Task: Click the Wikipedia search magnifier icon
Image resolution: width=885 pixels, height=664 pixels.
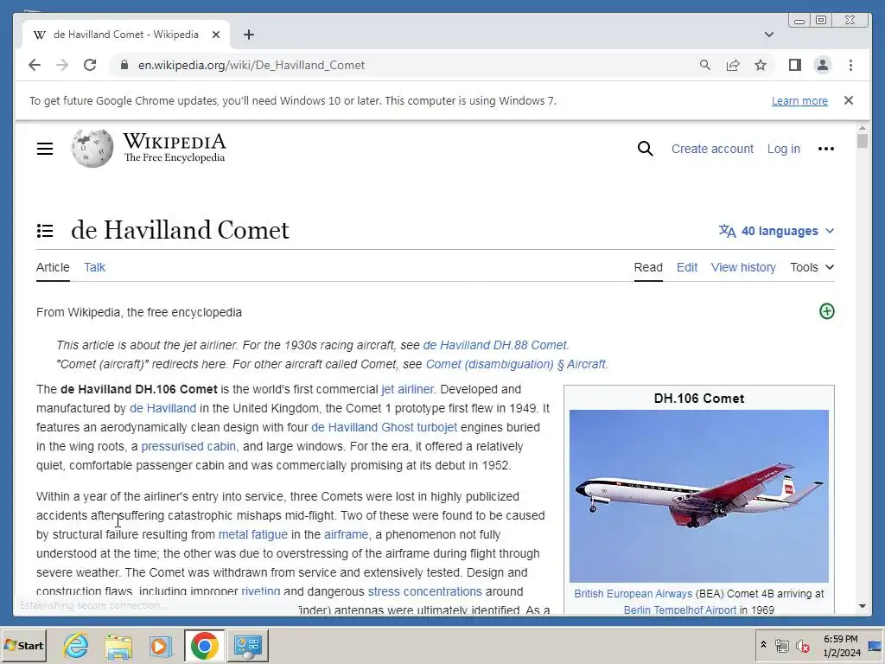Action: click(645, 149)
